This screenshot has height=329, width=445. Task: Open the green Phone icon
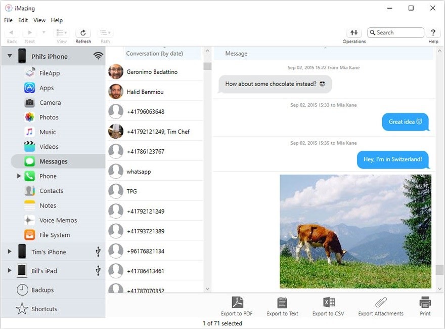coord(30,176)
